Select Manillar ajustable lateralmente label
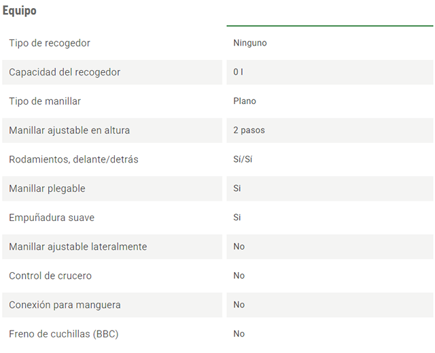 [x=77, y=246]
